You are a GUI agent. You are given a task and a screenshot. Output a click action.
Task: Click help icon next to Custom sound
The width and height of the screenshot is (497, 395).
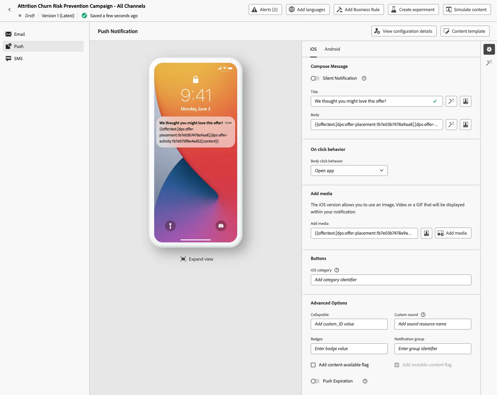(423, 315)
